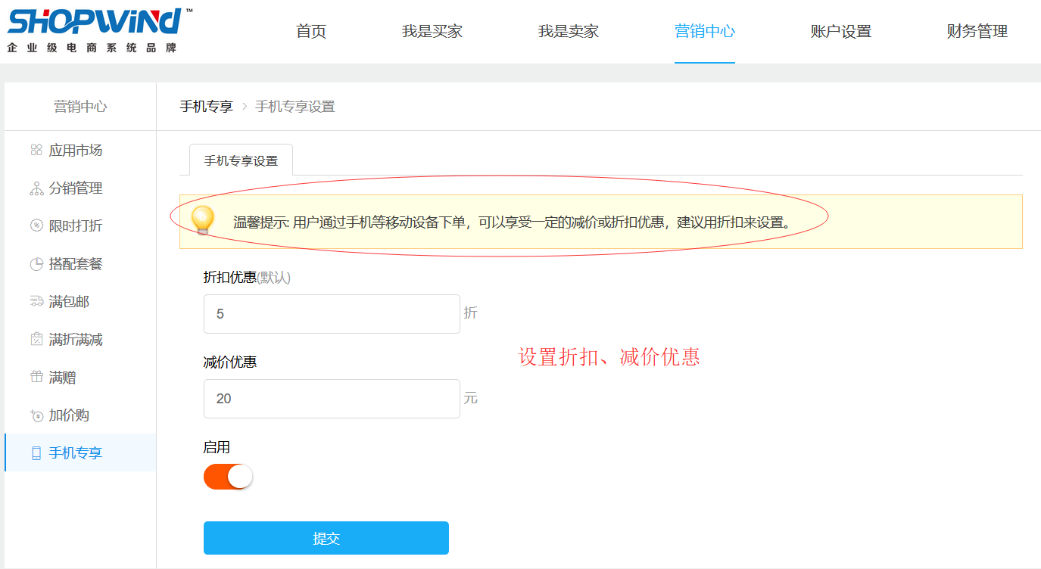Click the lightbulb tip icon
1041x569 pixels.
point(202,220)
